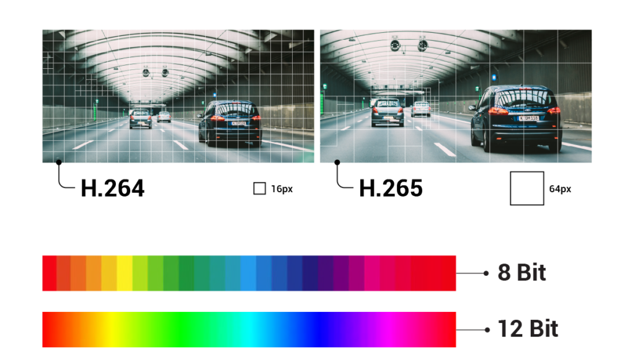Viewport: 635px width, 359px height.
Task: Click license plate on right photo's black car
Action: click(x=528, y=118)
